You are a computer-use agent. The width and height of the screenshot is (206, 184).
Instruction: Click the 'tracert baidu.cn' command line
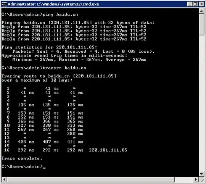pyautogui.click(x=44, y=68)
